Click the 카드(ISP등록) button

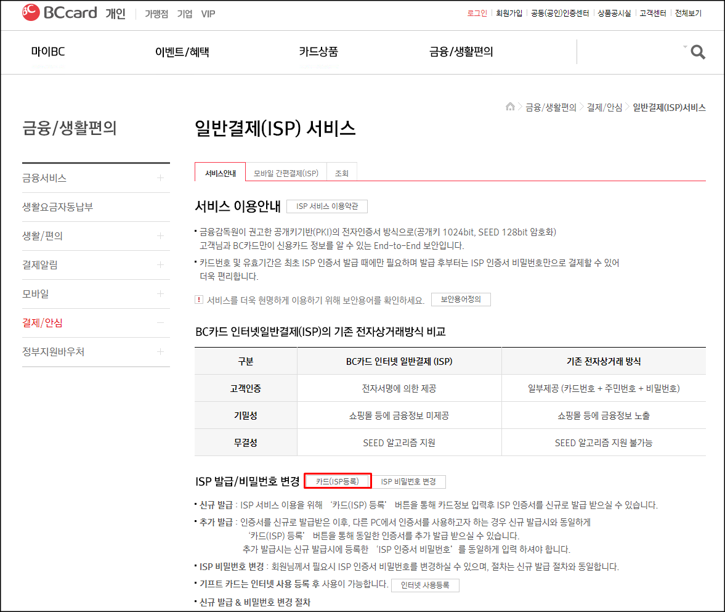click(338, 481)
